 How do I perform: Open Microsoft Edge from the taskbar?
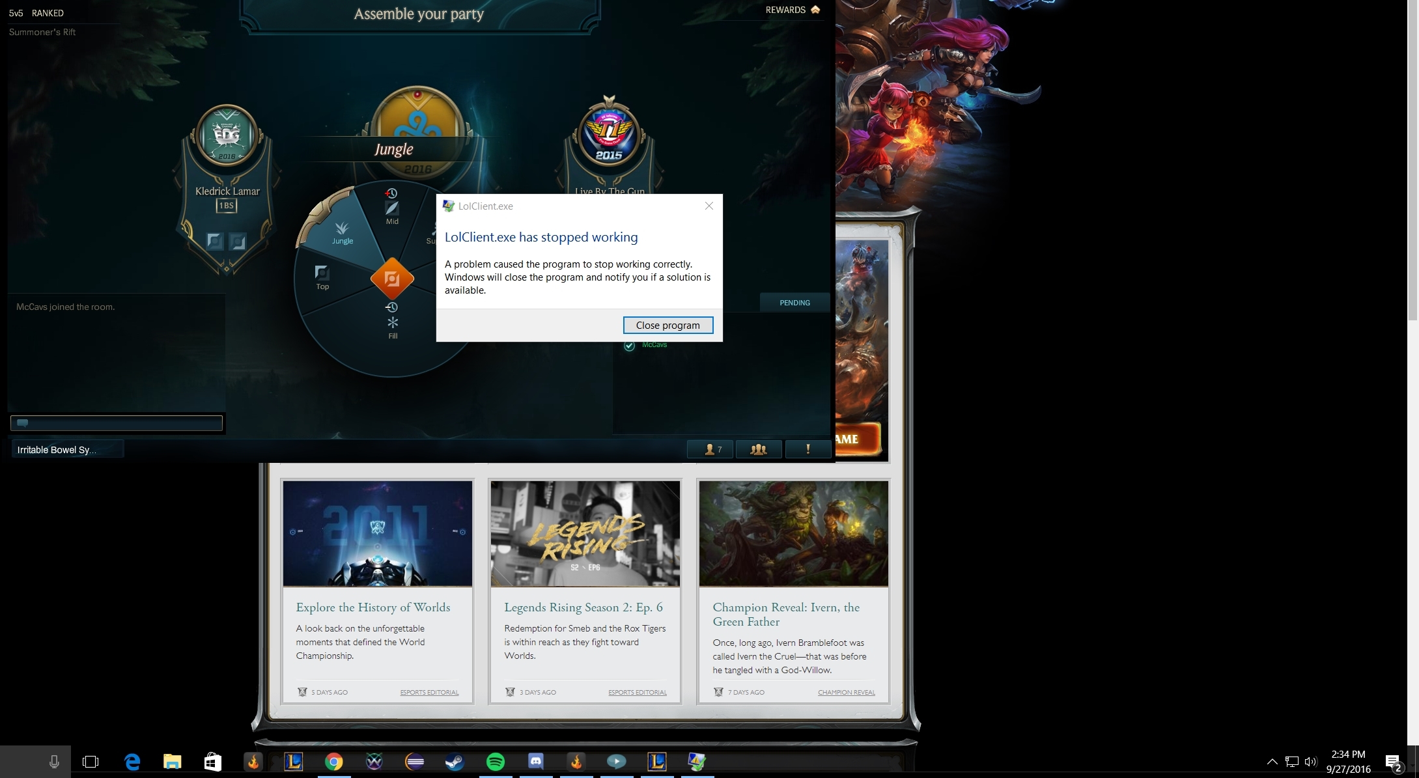pyautogui.click(x=132, y=762)
